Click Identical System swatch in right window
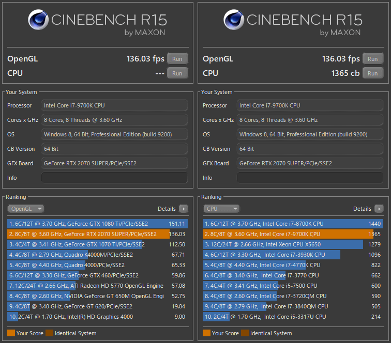This screenshot has height=343, width=391. coord(245,333)
